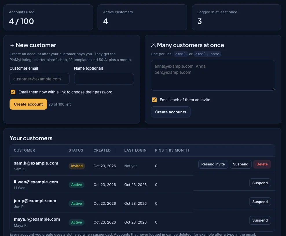Click the Active customers stat card
This screenshot has width=286, height=236.
(x=142, y=17)
